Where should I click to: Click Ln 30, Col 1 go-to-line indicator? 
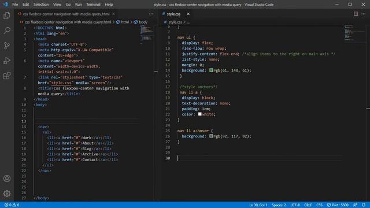(258, 205)
